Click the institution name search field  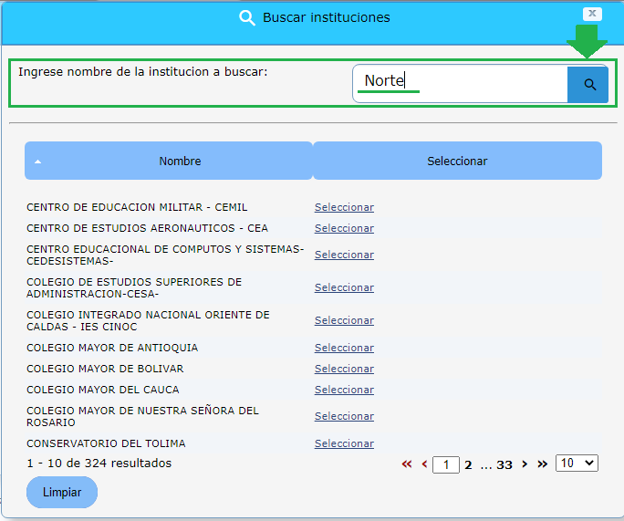click(x=460, y=83)
